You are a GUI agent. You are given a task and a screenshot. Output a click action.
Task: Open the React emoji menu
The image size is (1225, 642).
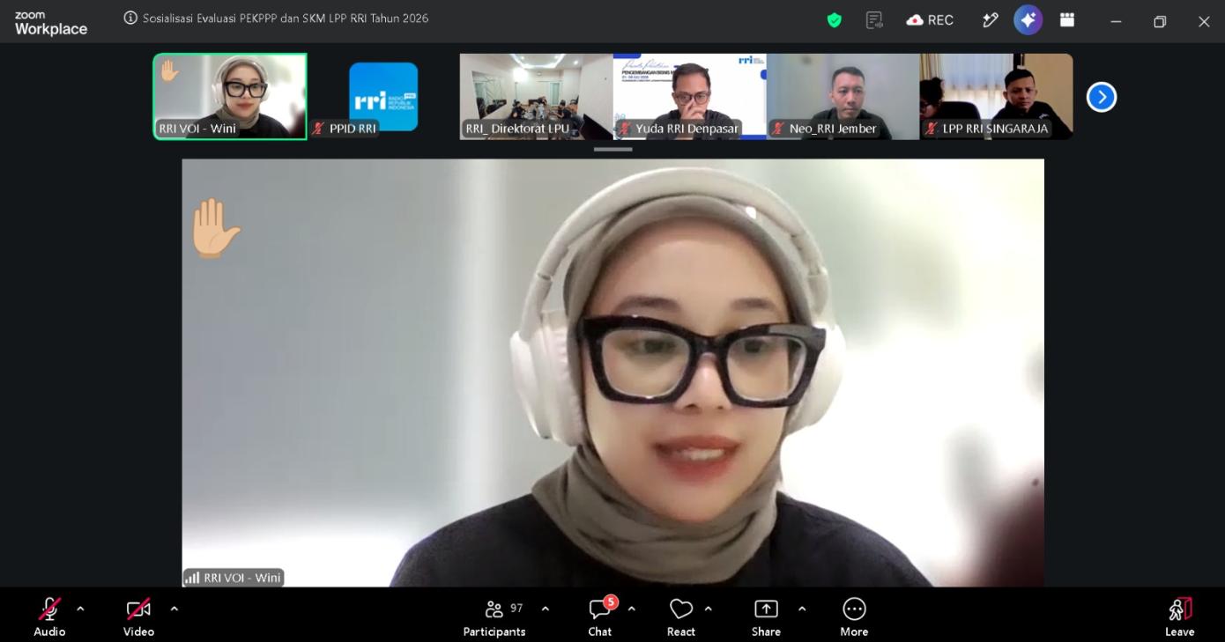(681, 616)
